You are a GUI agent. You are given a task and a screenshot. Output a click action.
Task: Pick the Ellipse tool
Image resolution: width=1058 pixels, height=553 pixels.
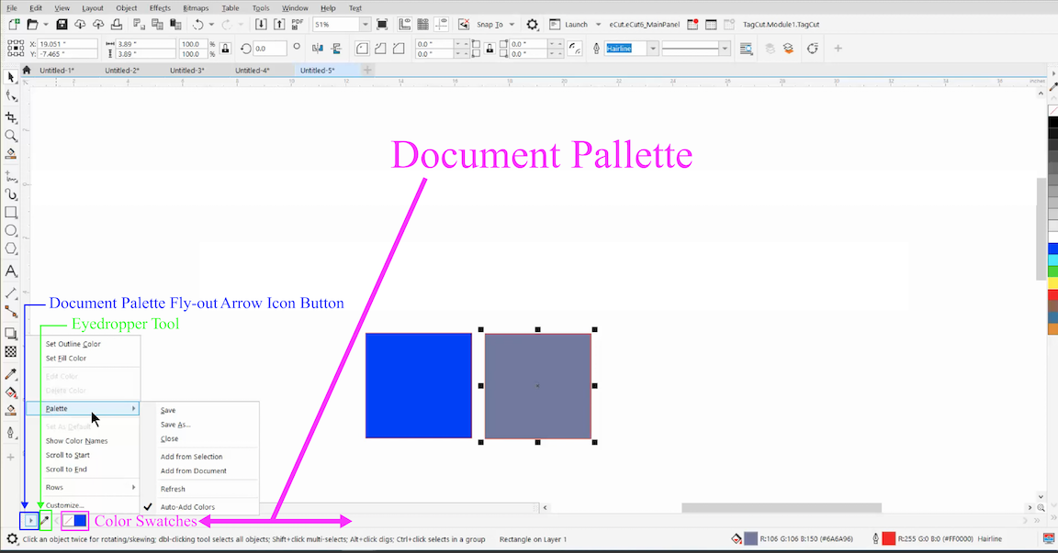point(11,230)
